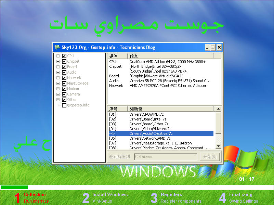This screenshot has height=205, width=274.
Task: Toggle the Other checkbox
Action: pyautogui.click(x=64, y=100)
